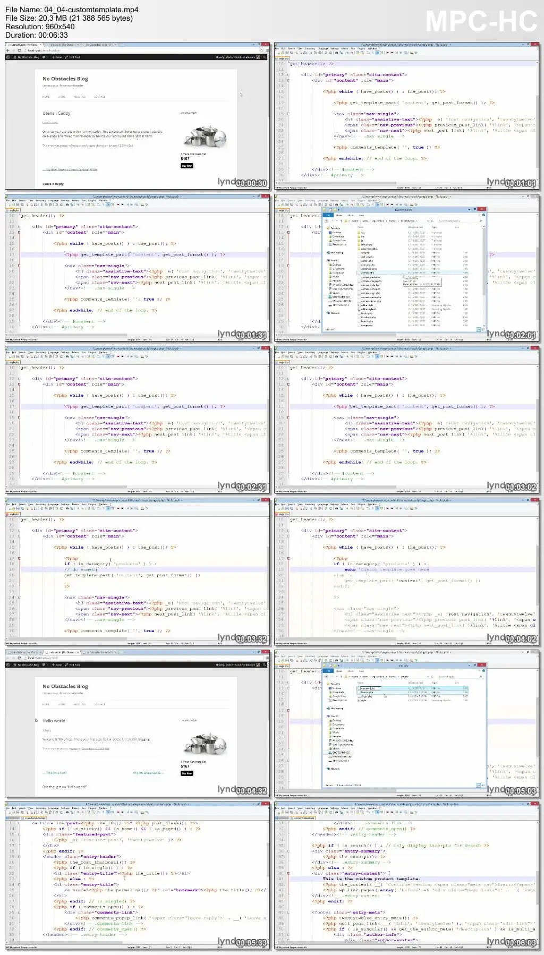544x955 pixels.
Task: Open the File ribbon tab in 00:05:03 Explorer
Action: (x=328, y=671)
